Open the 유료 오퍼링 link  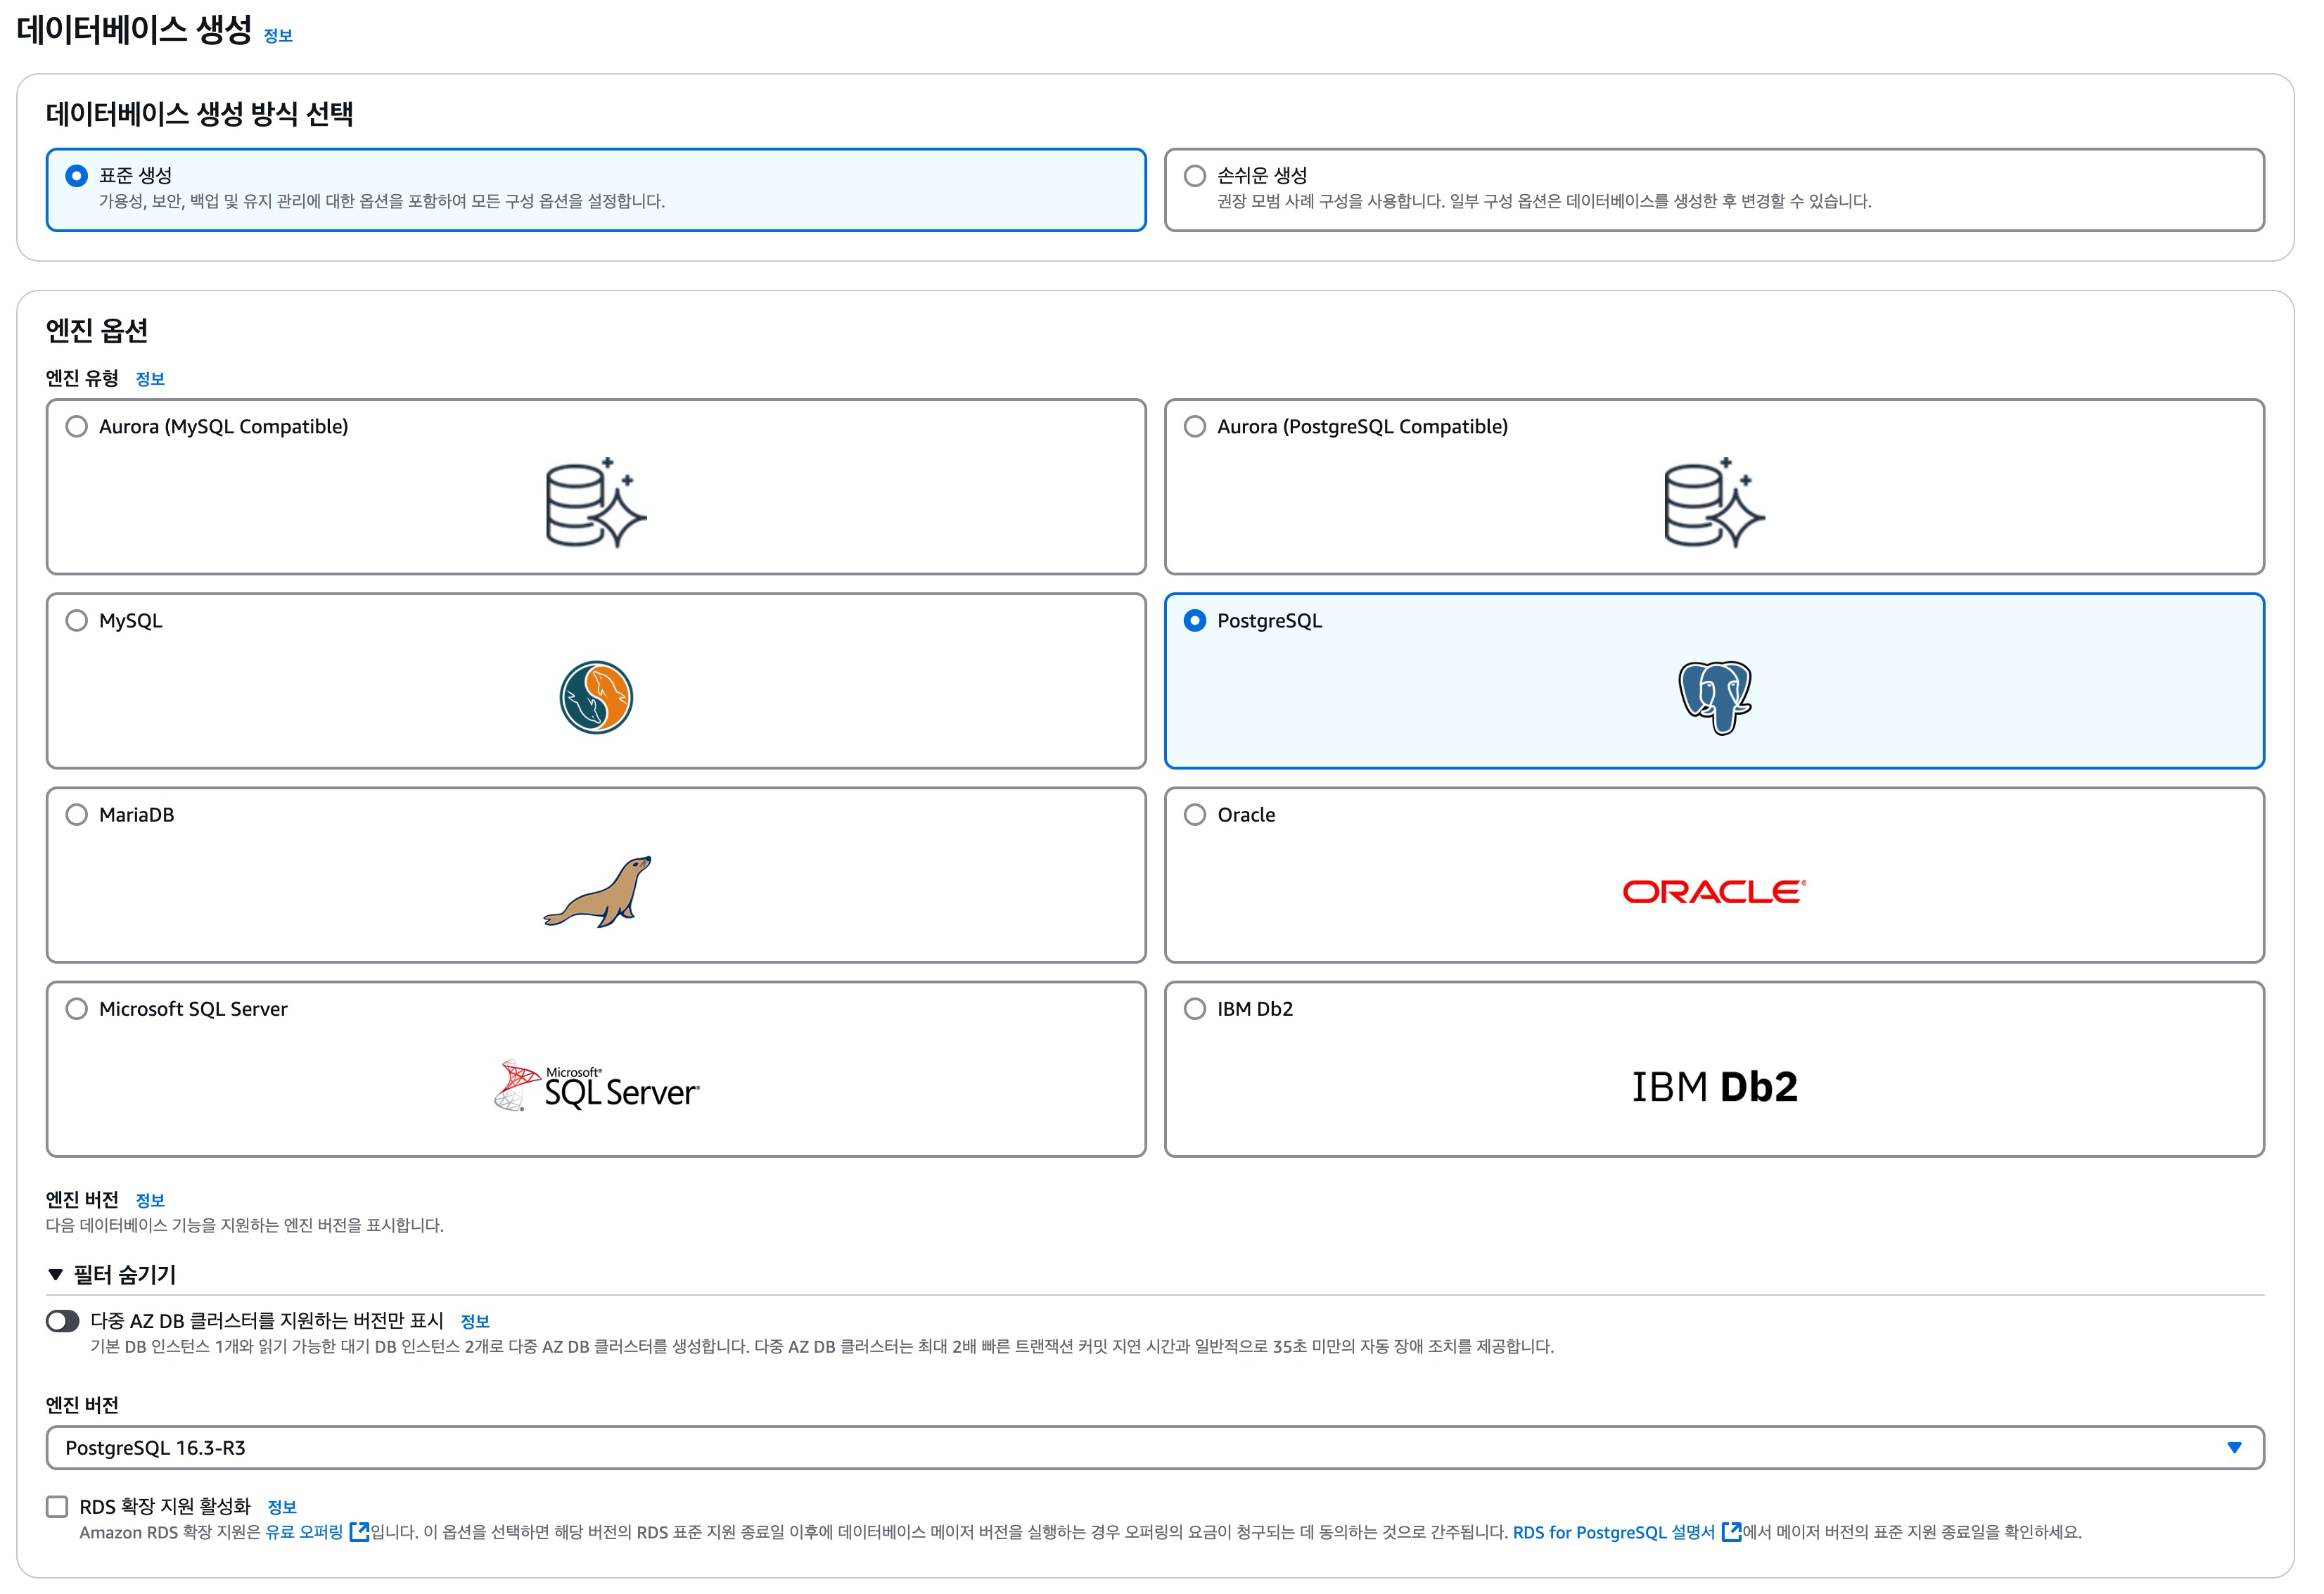coord(304,1532)
